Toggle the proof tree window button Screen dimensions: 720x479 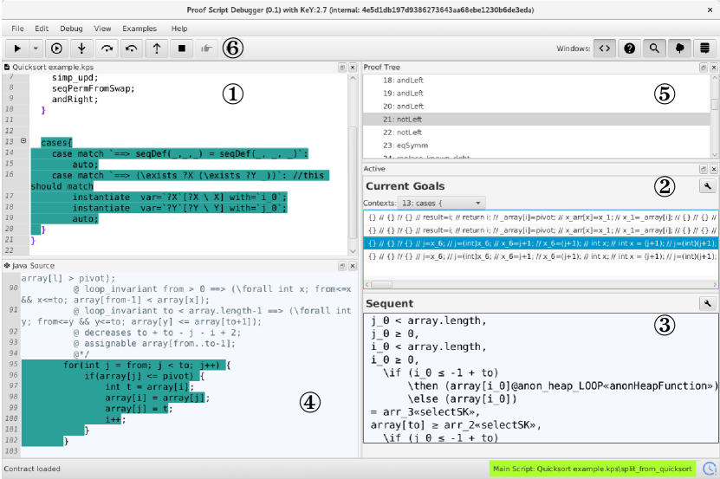(679, 48)
